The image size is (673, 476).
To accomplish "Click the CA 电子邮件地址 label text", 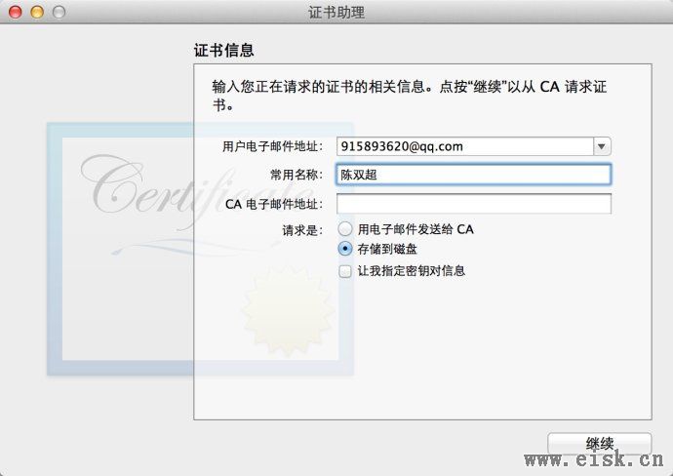I will 274,204.
